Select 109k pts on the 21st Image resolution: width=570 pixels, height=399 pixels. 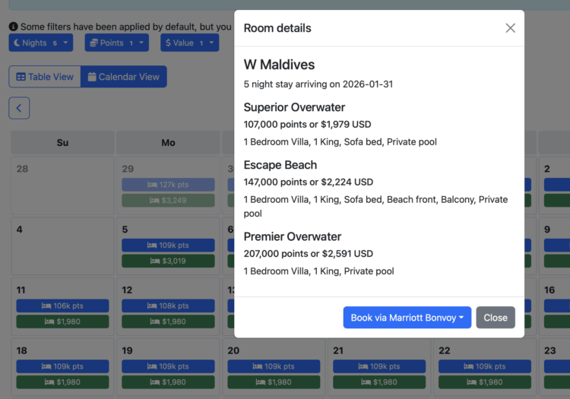(x=380, y=366)
